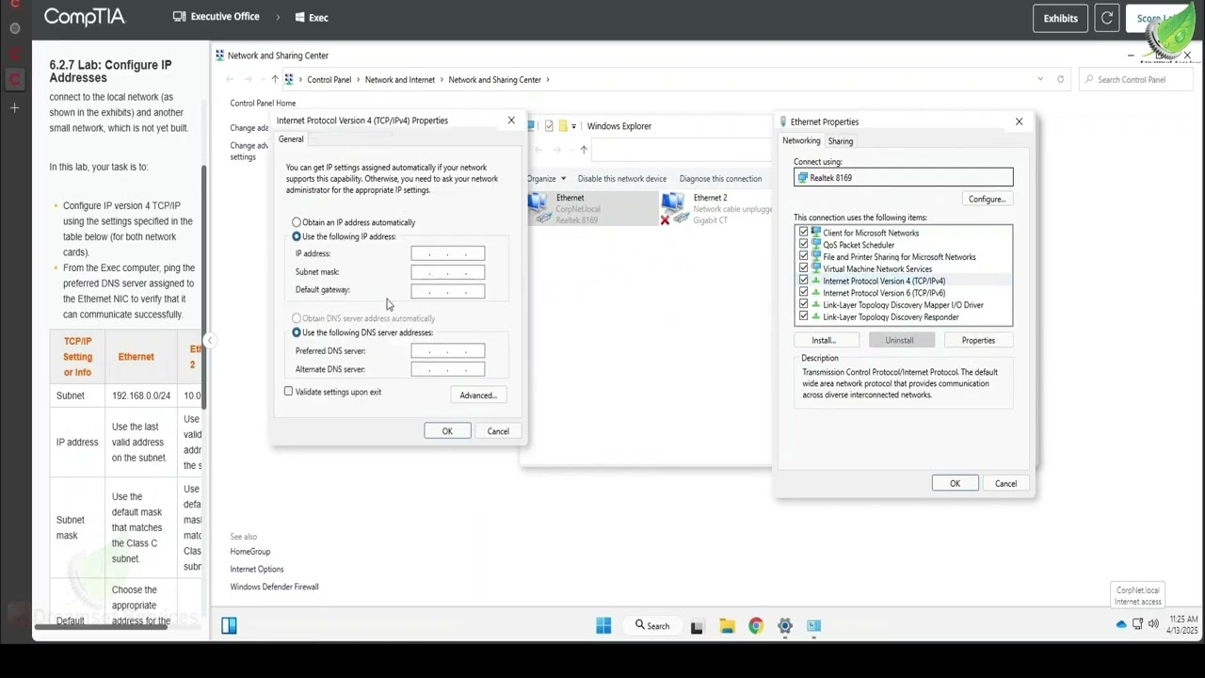This screenshot has width=1205, height=678.
Task: Click the Subnet mask input field
Action: (447, 272)
